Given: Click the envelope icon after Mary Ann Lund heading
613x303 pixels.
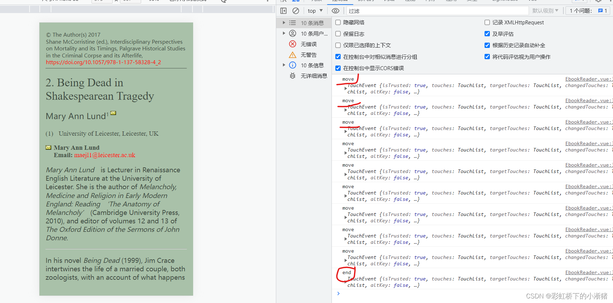Looking at the screenshot, I should coord(113,113).
